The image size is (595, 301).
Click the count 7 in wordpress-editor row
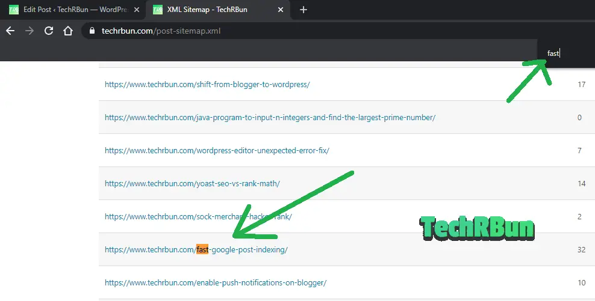pos(579,150)
